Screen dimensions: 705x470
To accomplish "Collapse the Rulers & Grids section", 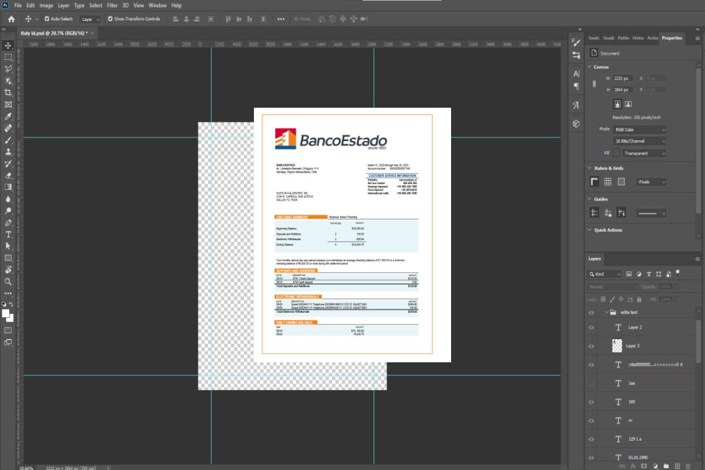I will (589, 168).
